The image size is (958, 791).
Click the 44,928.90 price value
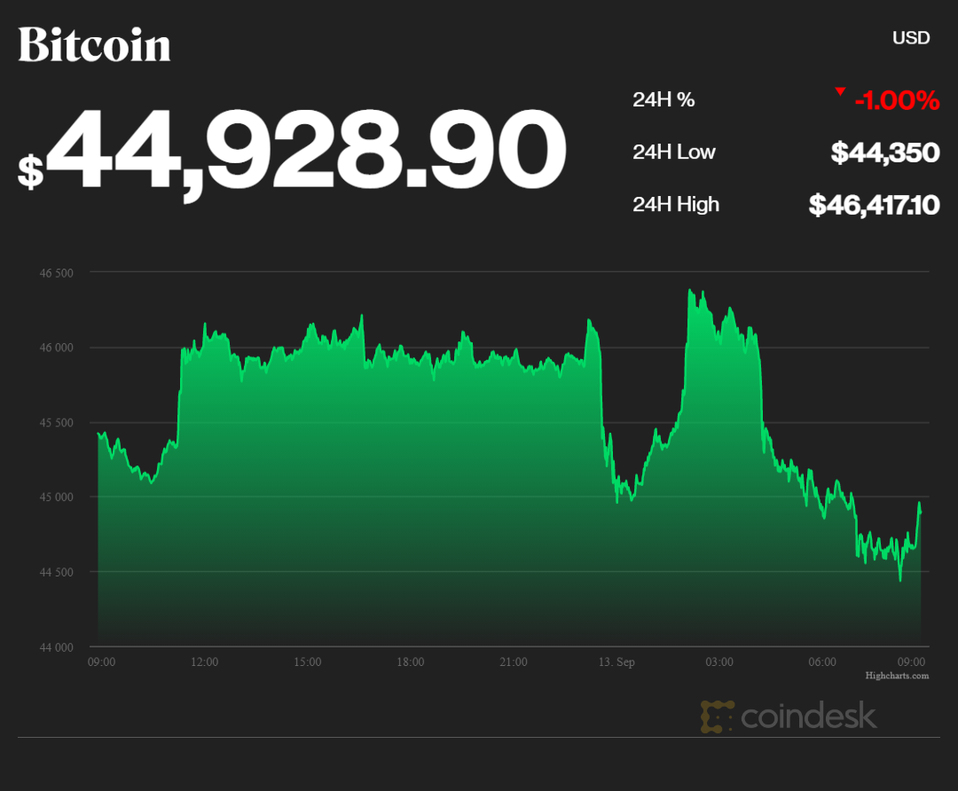point(306,151)
